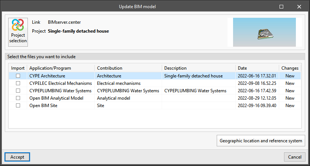Close the dialog with the X icon
The height and width of the screenshot is (166, 310).
point(299,7)
